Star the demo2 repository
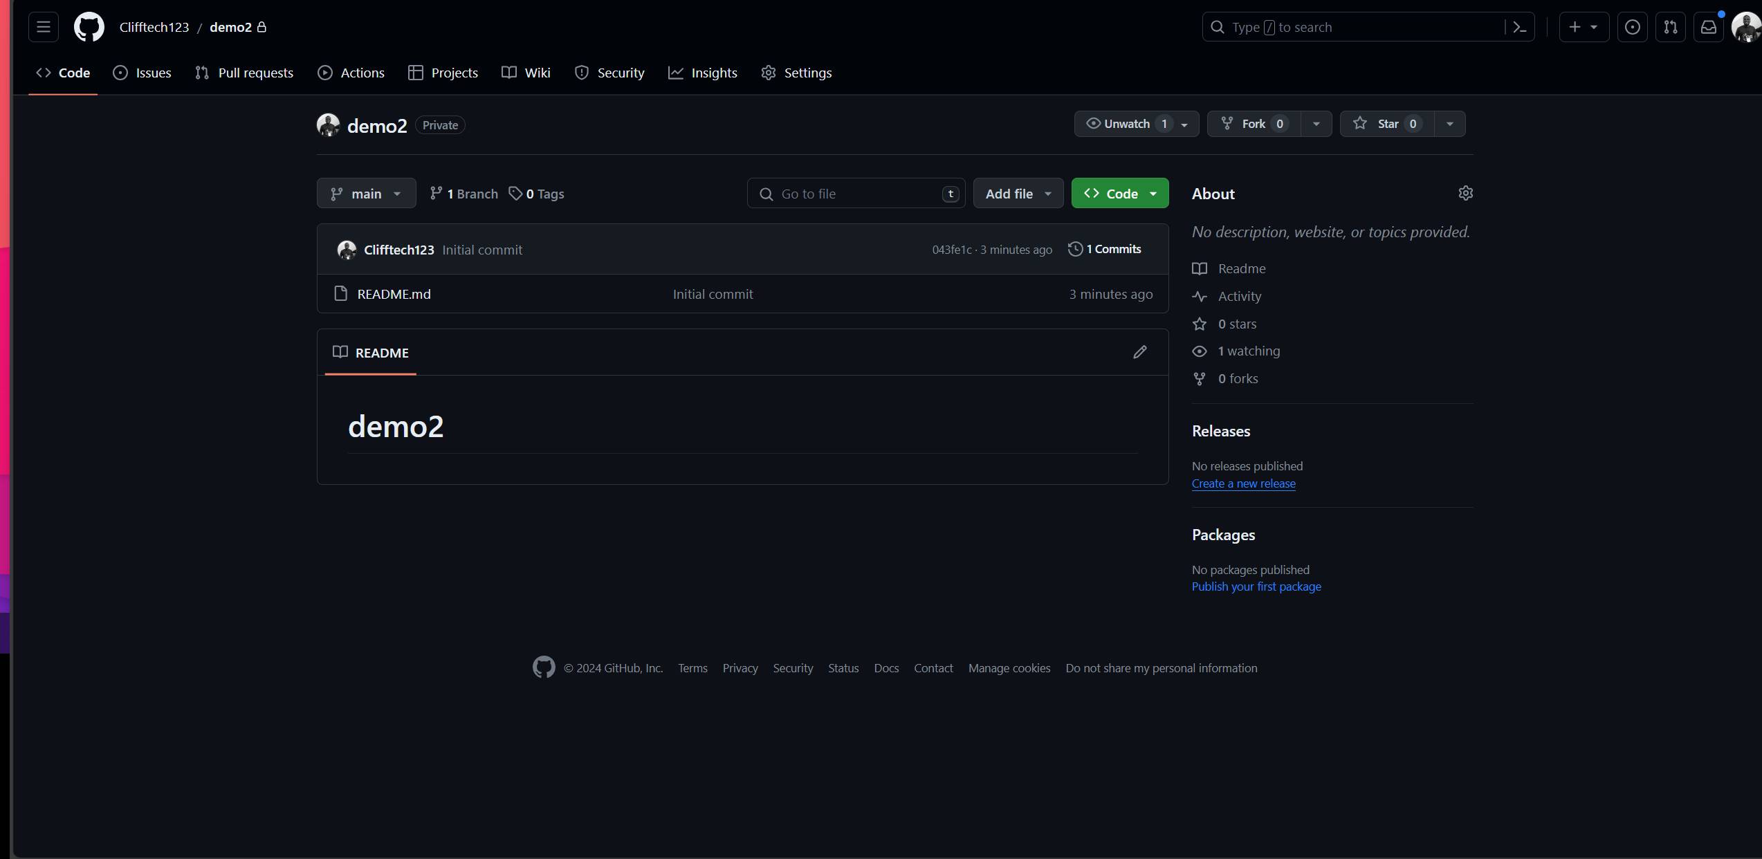This screenshot has width=1762, height=859. (1386, 124)
